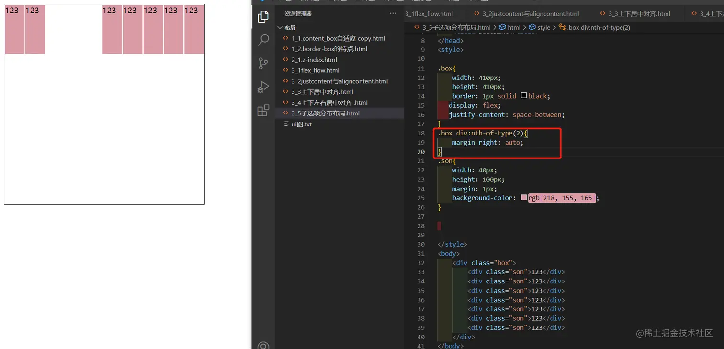This screenshot has height=349, width=724.
Task: Open the Extensions view
Action: [263, 111]
